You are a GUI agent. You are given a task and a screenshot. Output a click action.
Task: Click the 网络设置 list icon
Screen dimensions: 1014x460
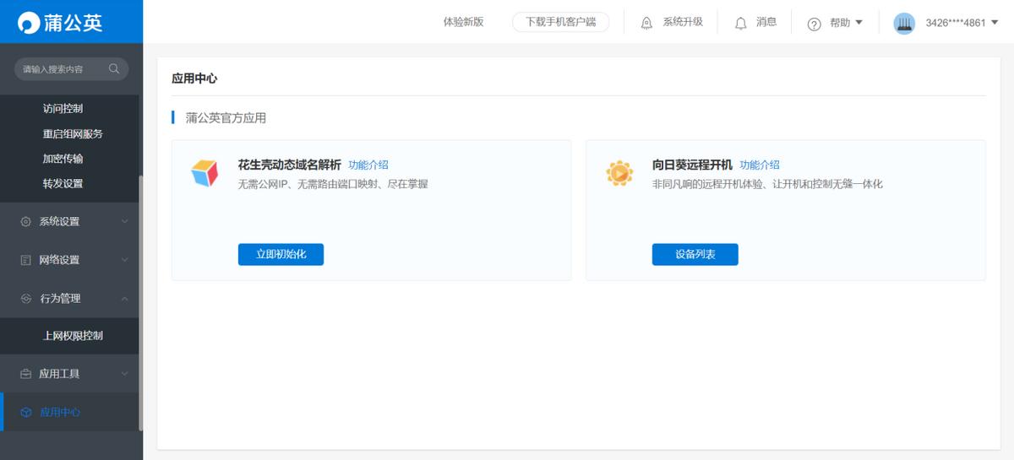point(25,260)
